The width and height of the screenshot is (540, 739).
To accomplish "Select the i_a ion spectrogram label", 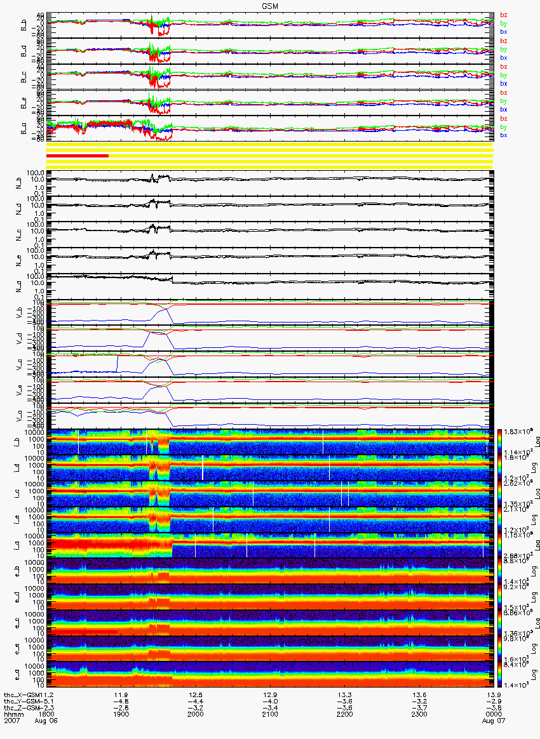I will point(16,546).
